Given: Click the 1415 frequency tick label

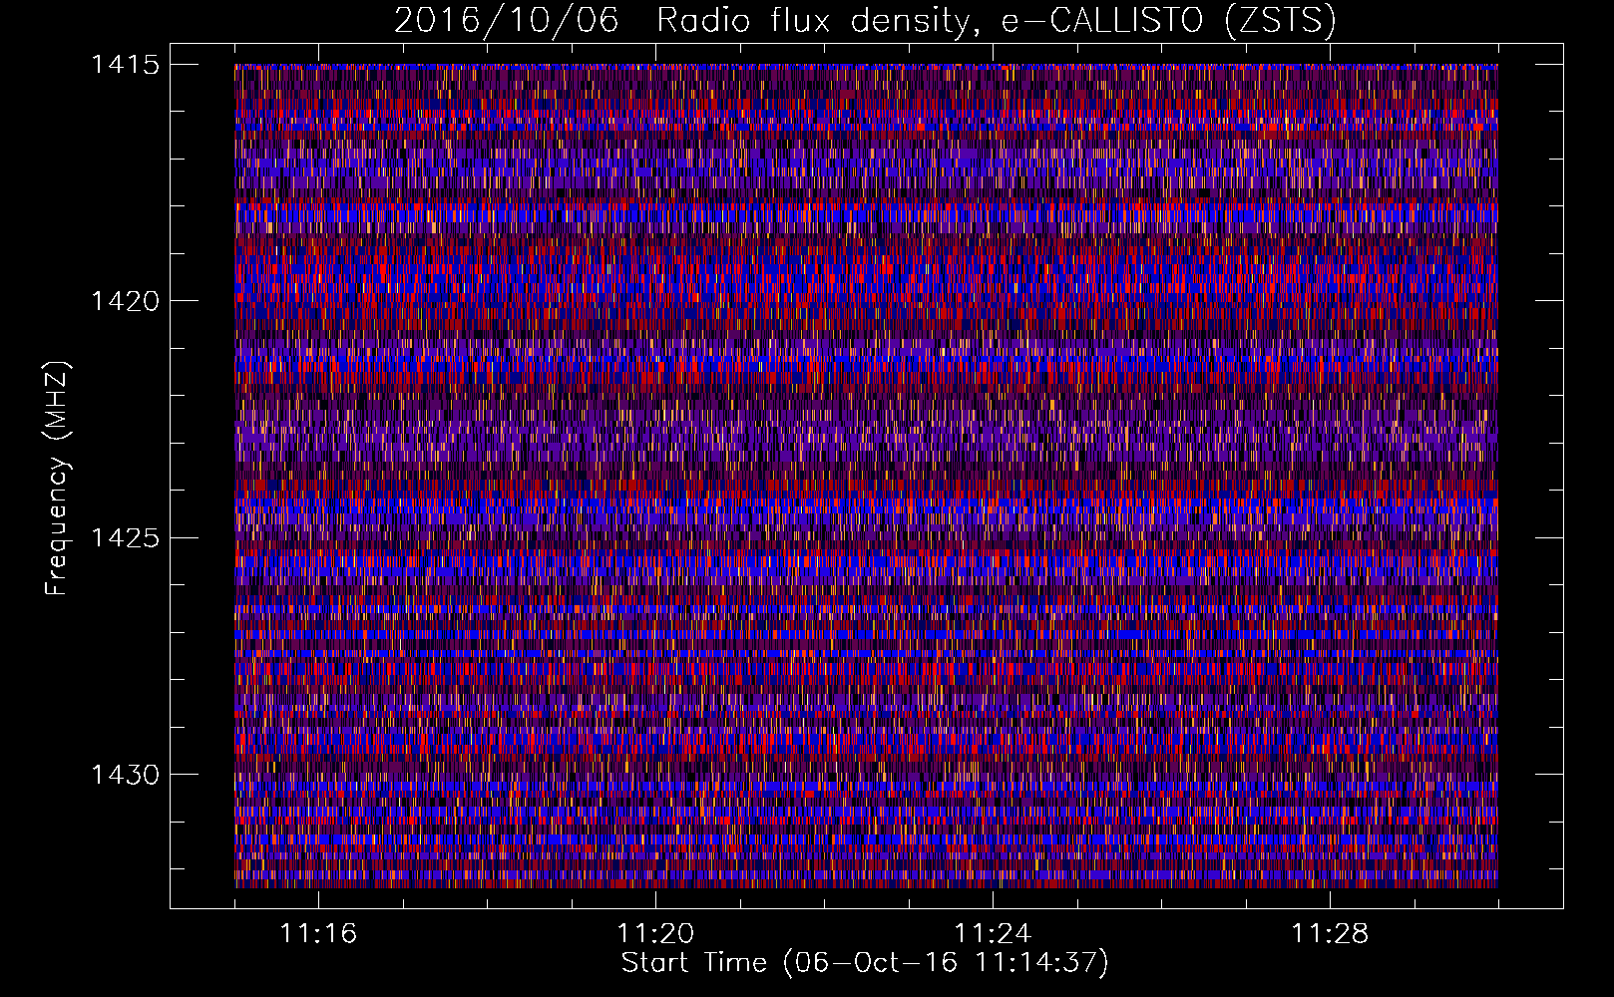Looking at the screenshot, I should coord(125,65).
